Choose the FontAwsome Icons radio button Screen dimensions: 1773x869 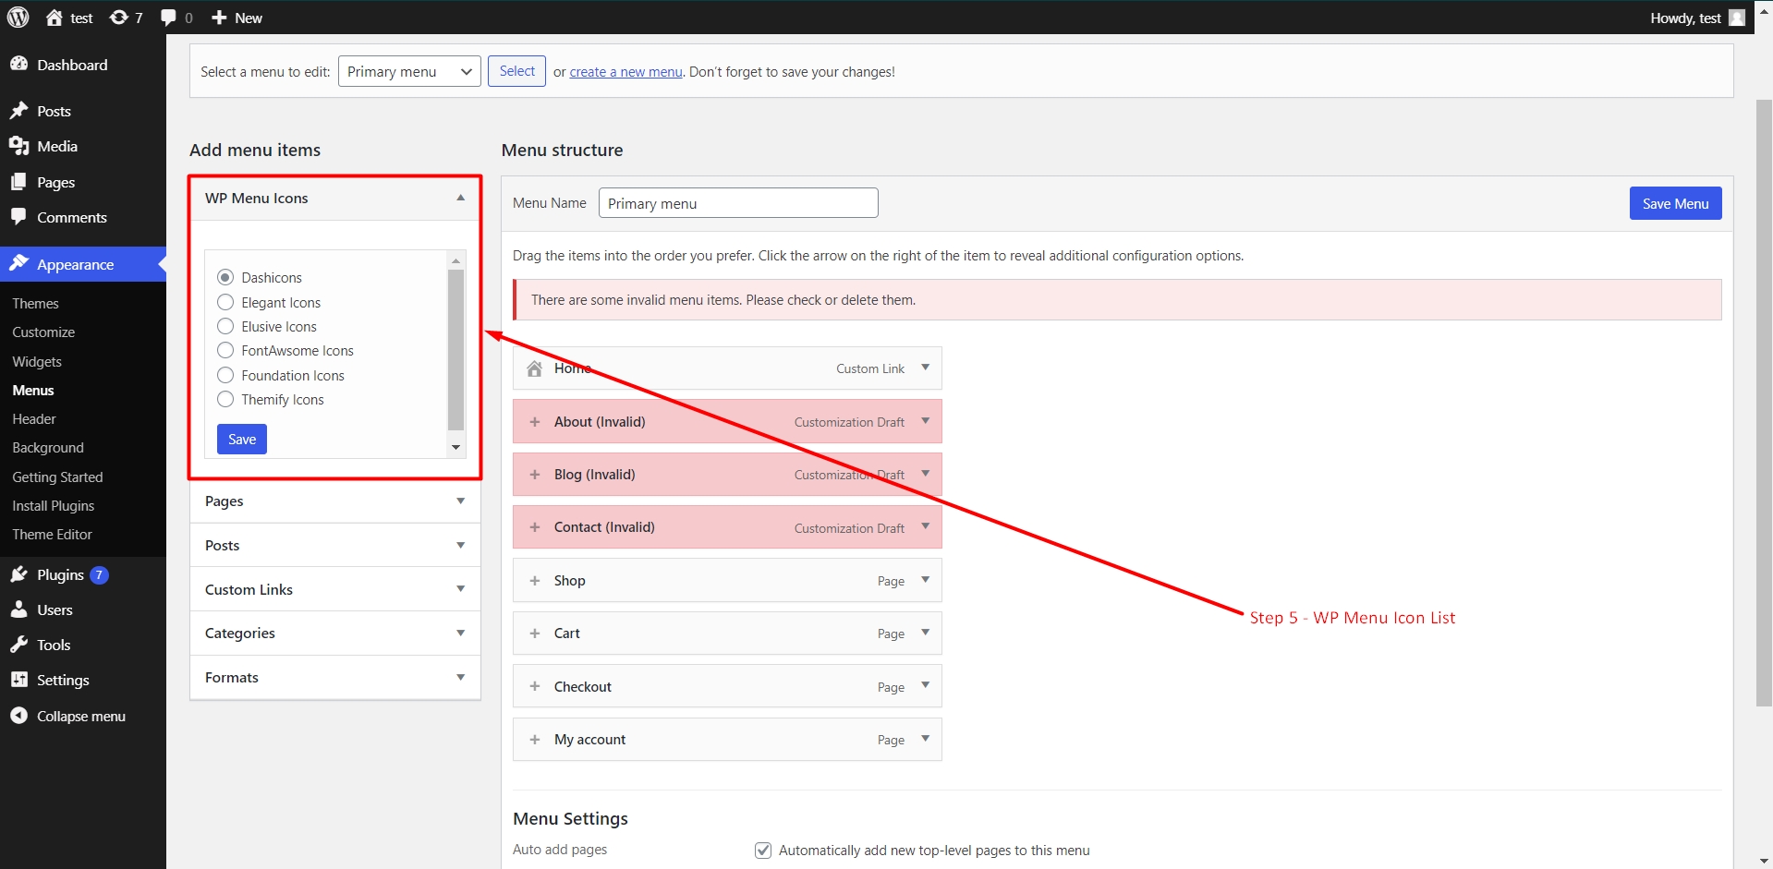(x=225, y=350)
